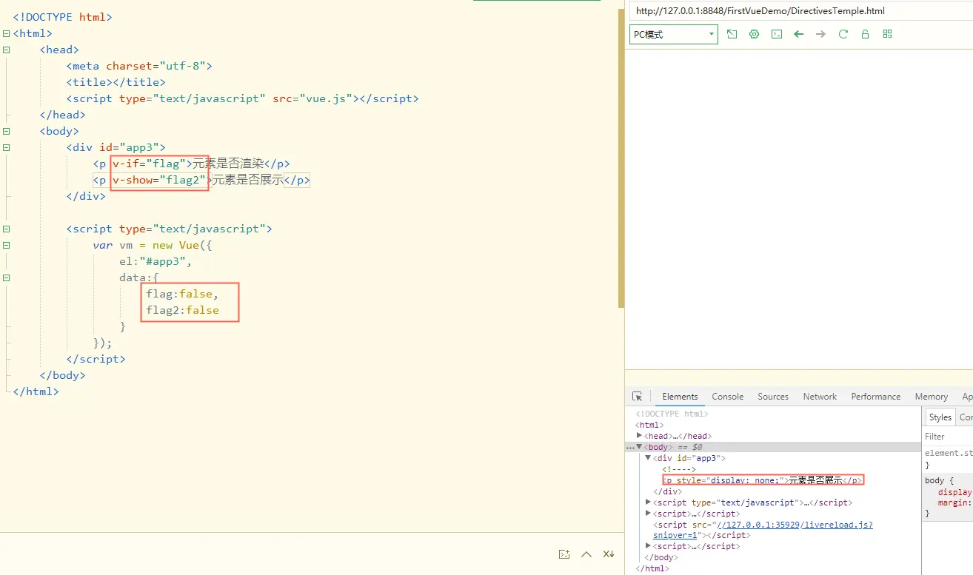The width and height of the screenshot is (973, 575).
Task: Select the p style="display: none;" DOM node
Action: click(x=763, y=480)
